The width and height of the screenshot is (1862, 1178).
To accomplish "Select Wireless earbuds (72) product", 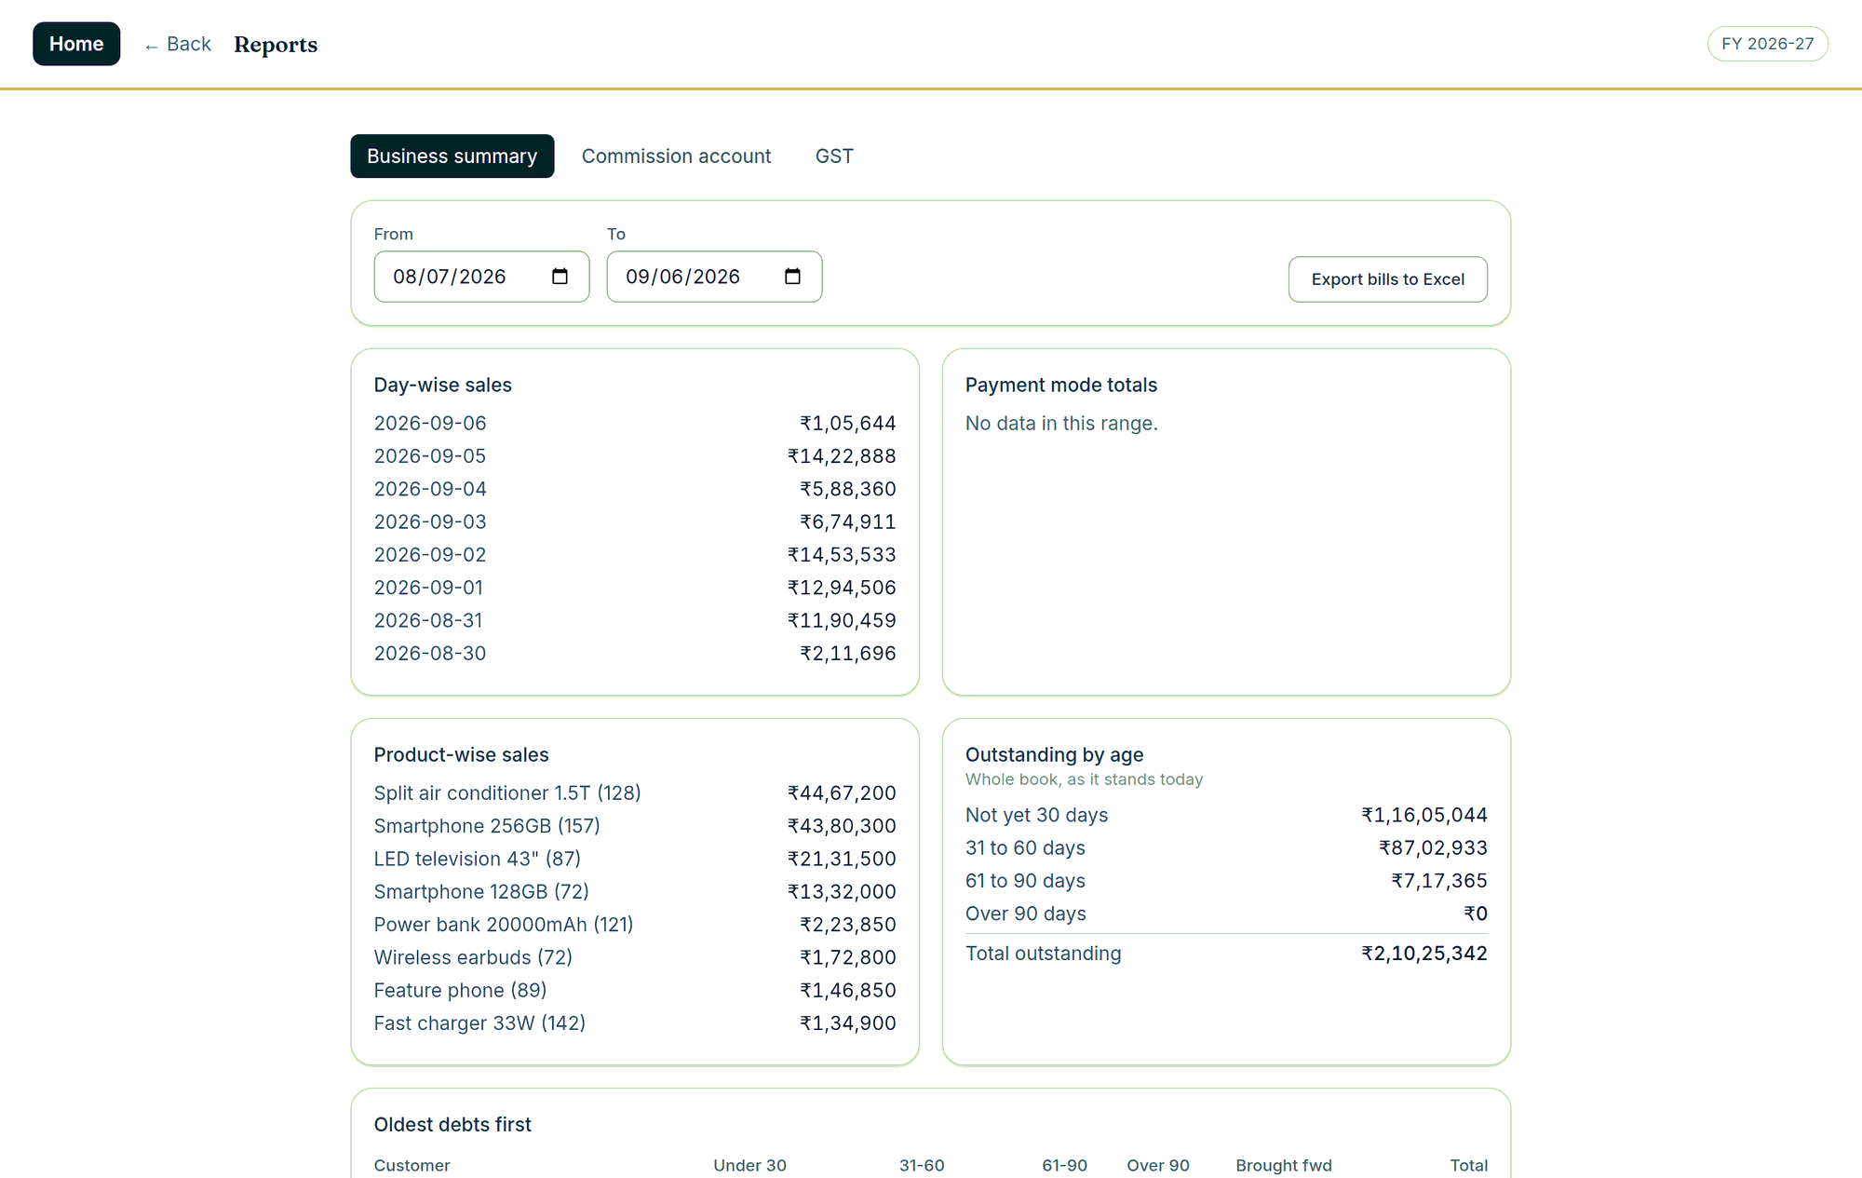I will click(473, 958).
